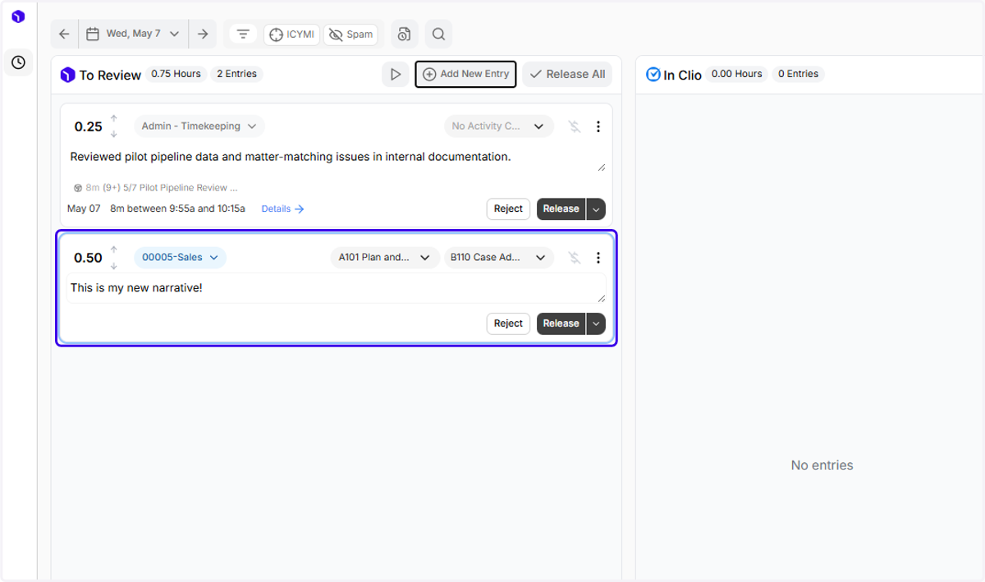
Task: Open the clock timekeeping sidebar icon
Action: (18, 62)
